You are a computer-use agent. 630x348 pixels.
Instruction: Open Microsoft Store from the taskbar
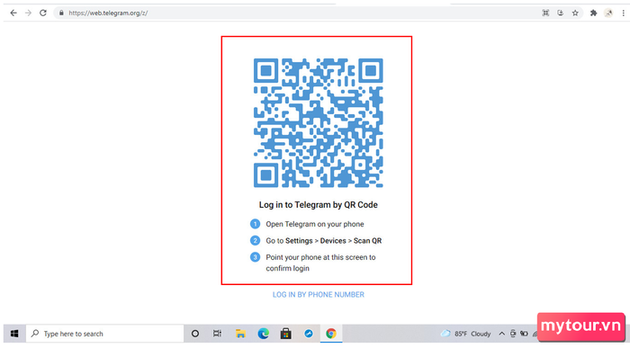[285, 334]
